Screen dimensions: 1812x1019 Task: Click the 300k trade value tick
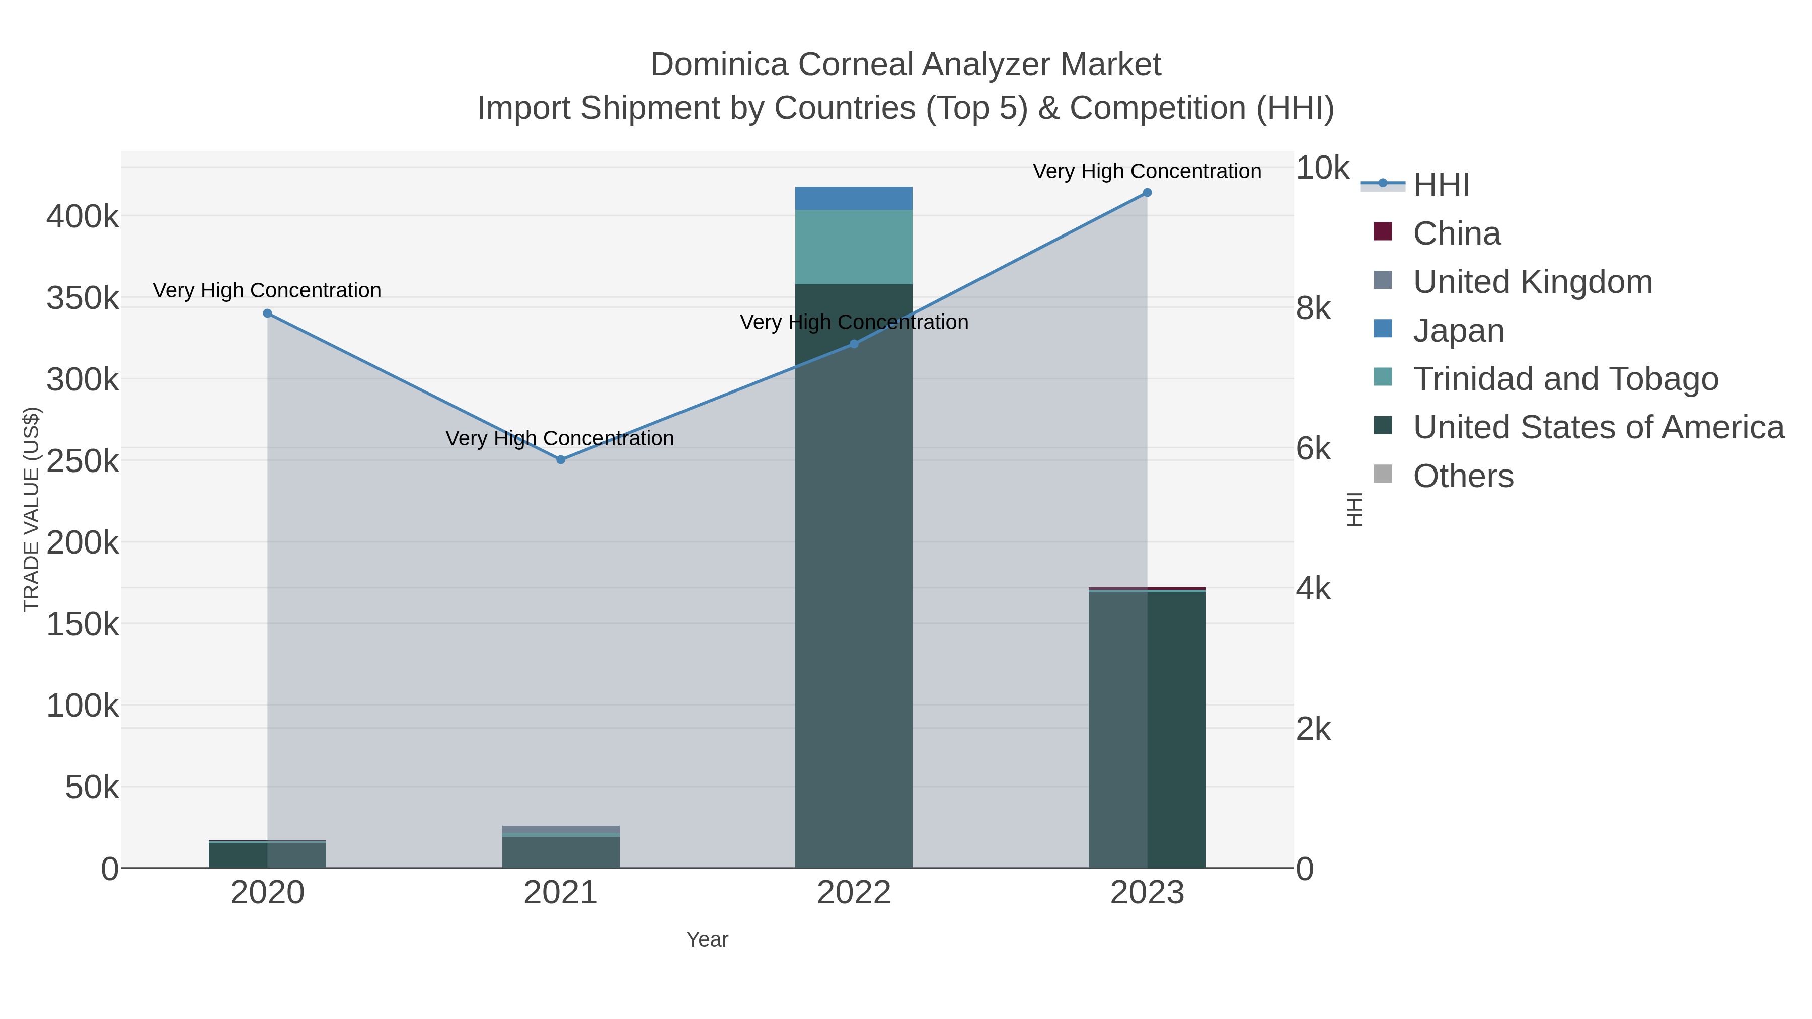point(83,380)
